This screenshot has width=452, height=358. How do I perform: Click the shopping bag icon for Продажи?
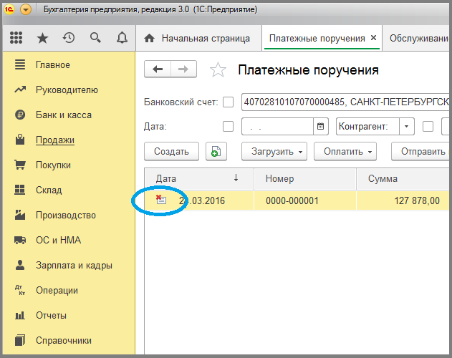point(20,140)
